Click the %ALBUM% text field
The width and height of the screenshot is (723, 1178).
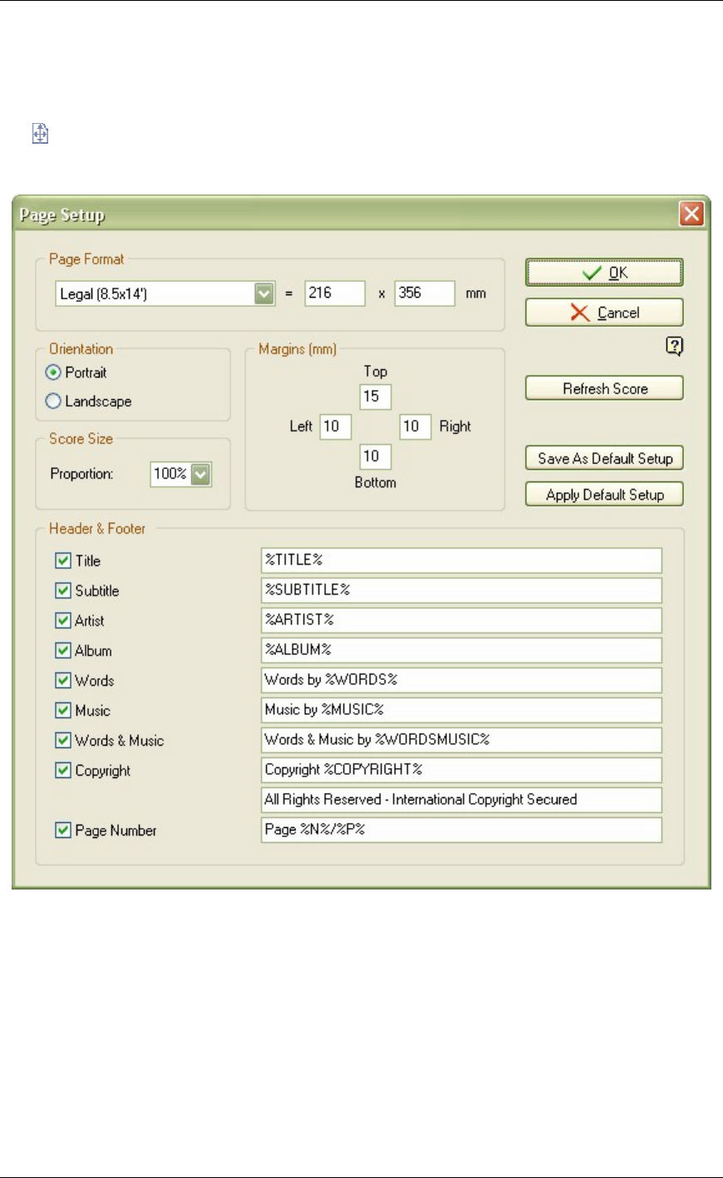(x=461, y=650)
